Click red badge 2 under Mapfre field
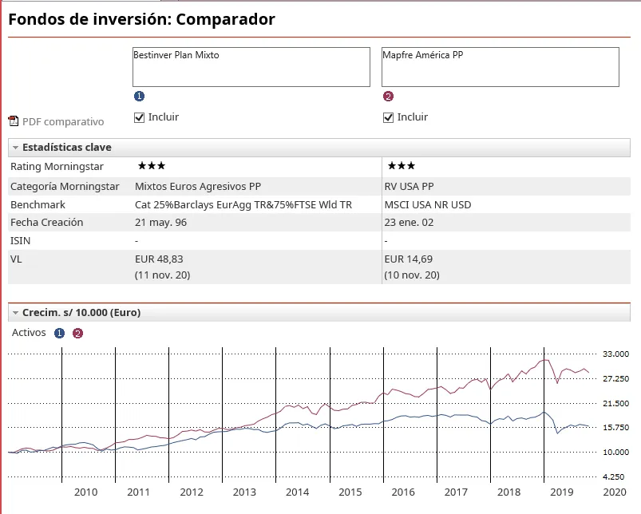Viewport: 641px width, 514px height. tap(389, 97)
